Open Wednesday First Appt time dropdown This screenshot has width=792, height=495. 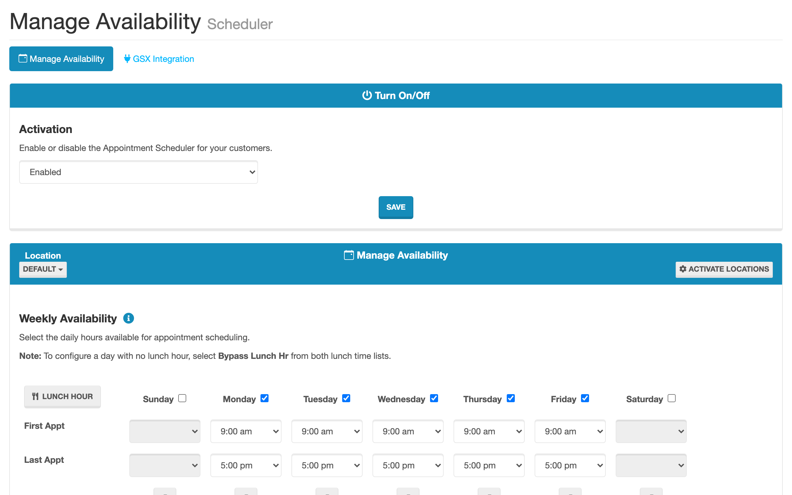click(408, 432)
